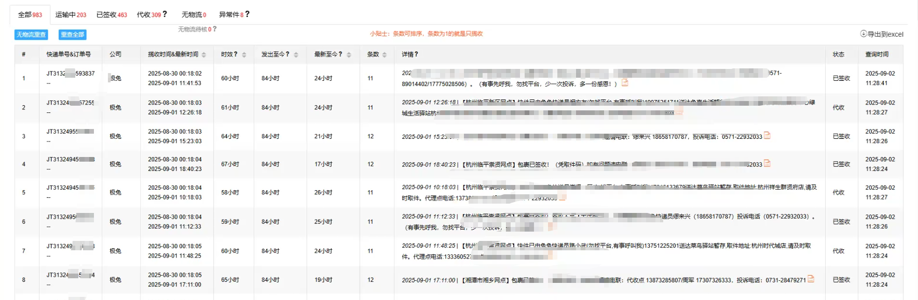Click time 2025-09-01 17:11:00 in time column
Viewport: 918px width, 300px height.
pos(174,285)
